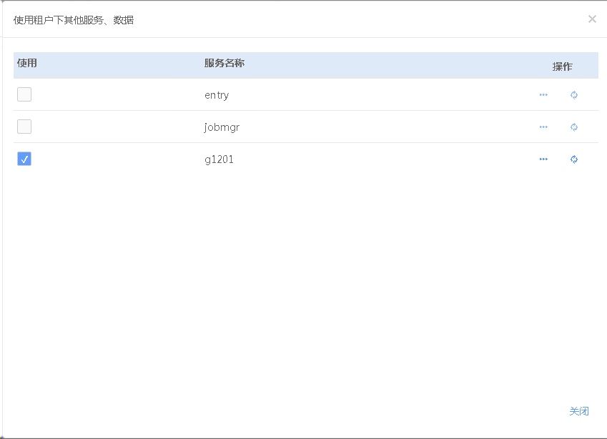
Task: Click the 操作 column header
Action: 563,66
